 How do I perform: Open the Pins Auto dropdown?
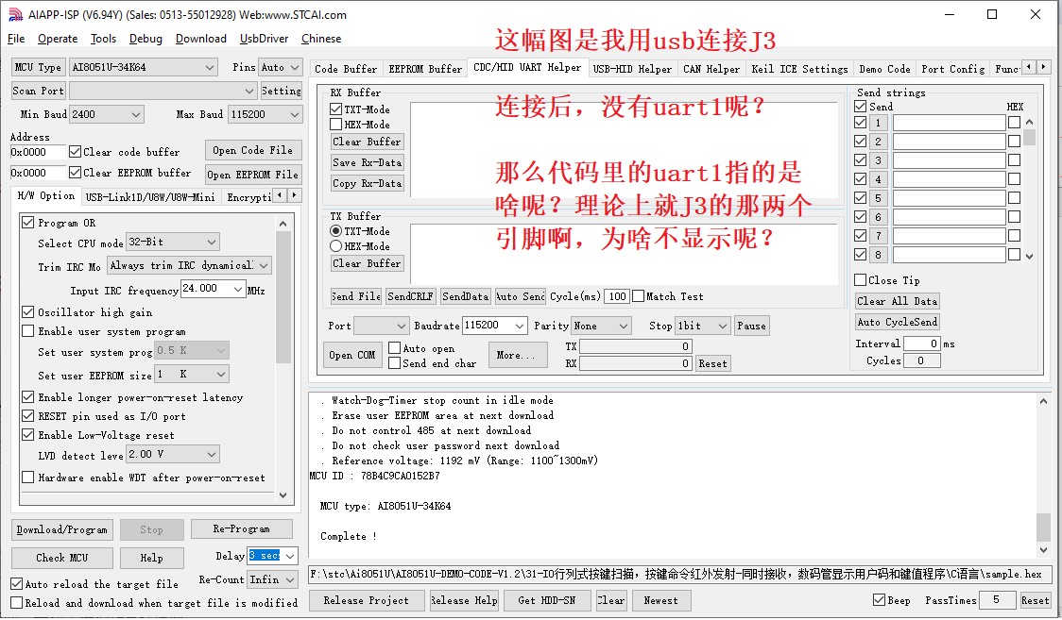point(280,67)
